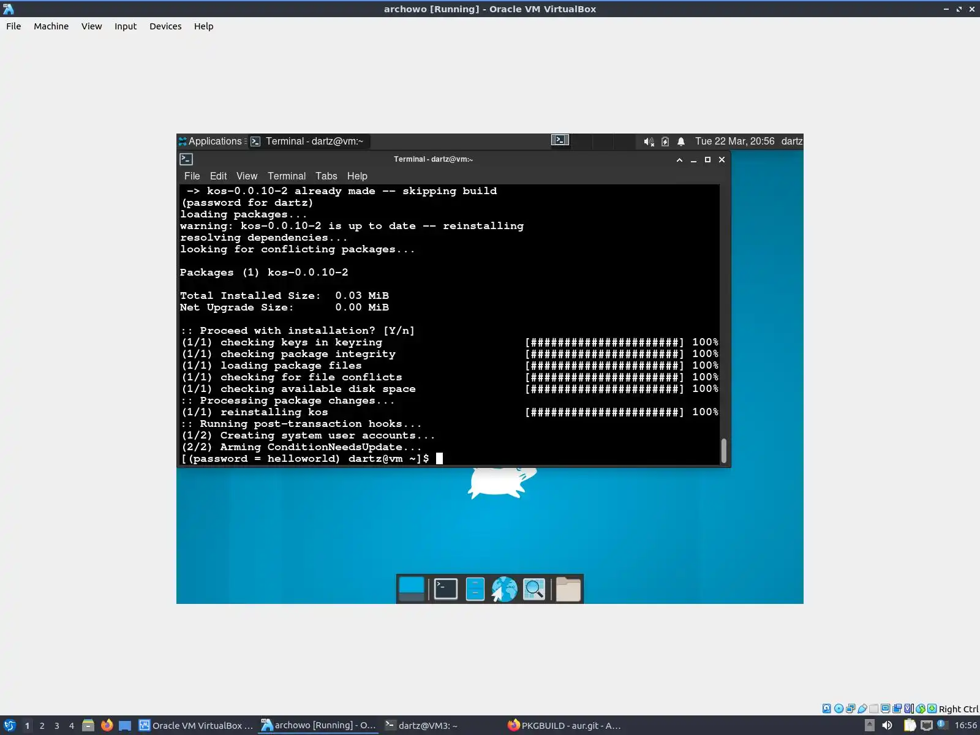Open the Terminal window's View menu

tap(247, 176)
